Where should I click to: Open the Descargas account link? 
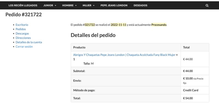pyautogui.click(x=22, y=33)
